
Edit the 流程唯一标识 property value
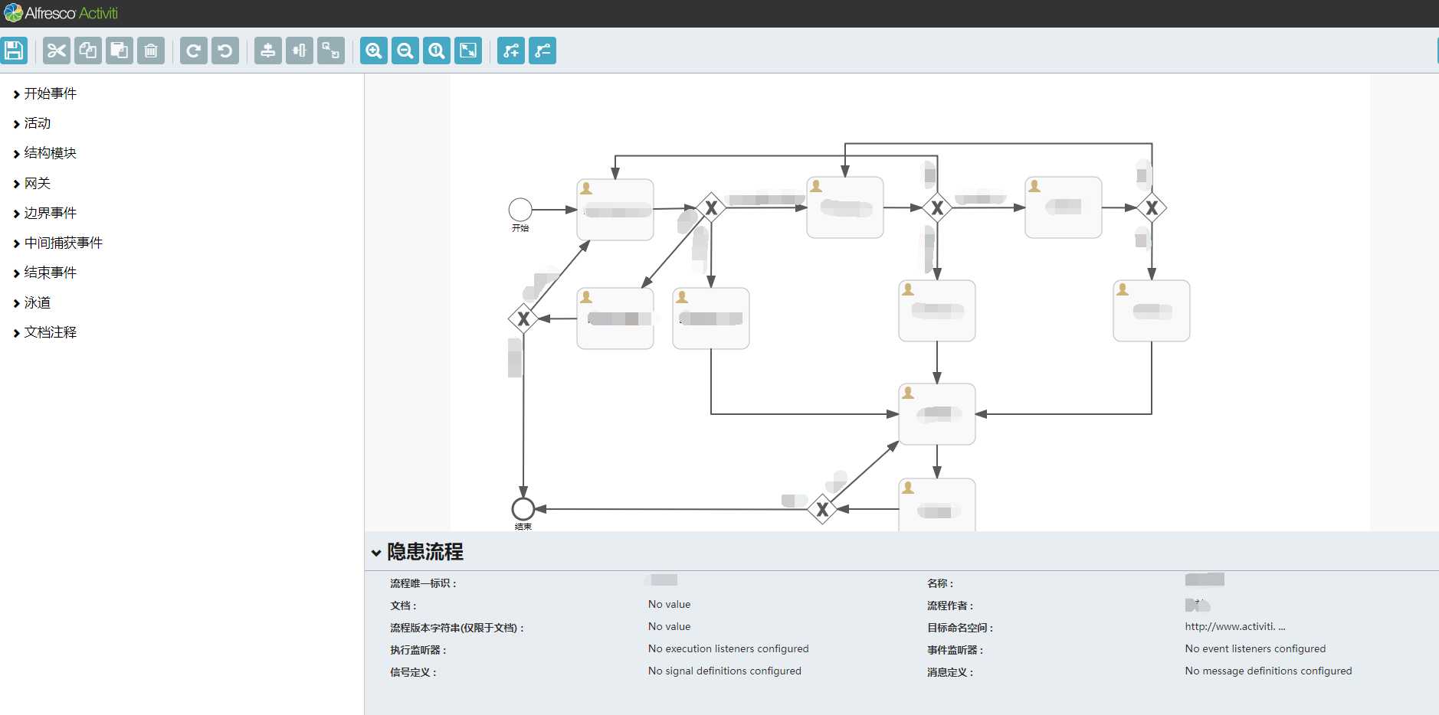point(664,580)
